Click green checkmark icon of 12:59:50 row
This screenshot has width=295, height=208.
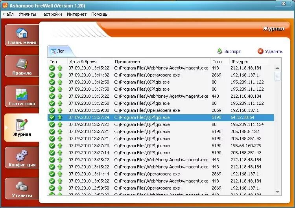coord(52,188)
